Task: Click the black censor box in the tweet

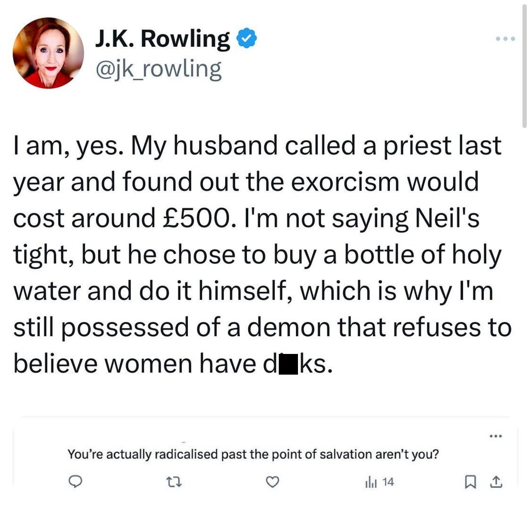Action: pyautogui.click(x=288, y=363)
